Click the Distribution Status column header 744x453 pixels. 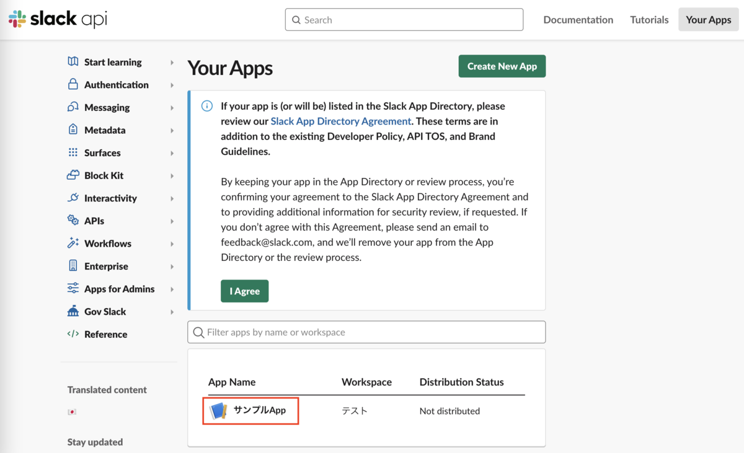coord(461,382)
